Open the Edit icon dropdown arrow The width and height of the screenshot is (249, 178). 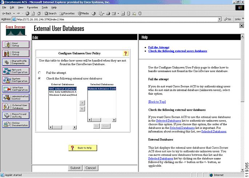click(118, 13)
